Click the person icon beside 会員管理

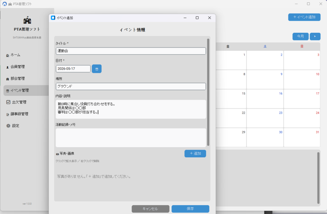(x=8, y=67)
